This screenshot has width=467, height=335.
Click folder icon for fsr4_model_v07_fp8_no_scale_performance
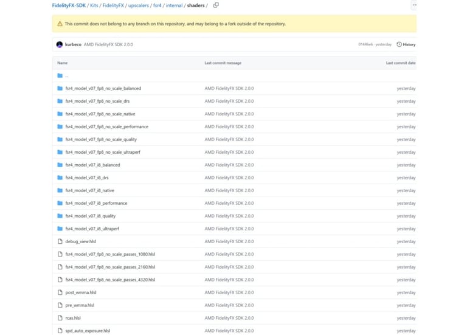[x=60, y=126]
